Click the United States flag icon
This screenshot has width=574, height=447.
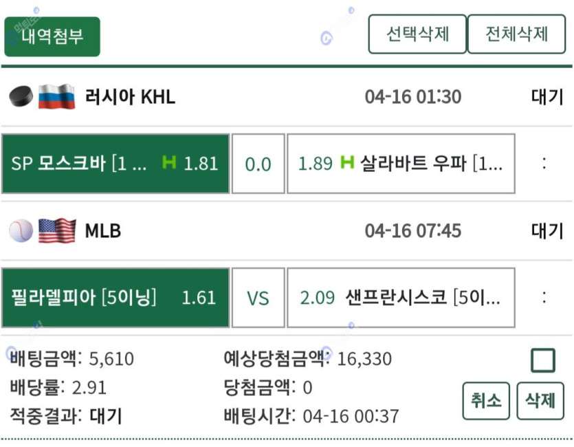tap(57, 230)
